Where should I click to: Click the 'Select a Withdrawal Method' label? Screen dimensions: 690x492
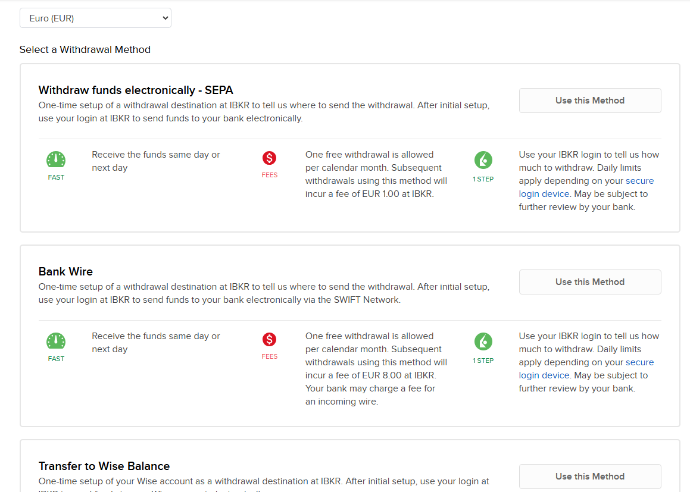[x=85, y=50]
